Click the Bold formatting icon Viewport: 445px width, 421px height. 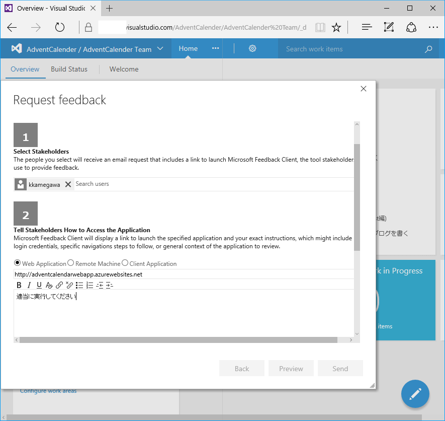tap(19, 285)
